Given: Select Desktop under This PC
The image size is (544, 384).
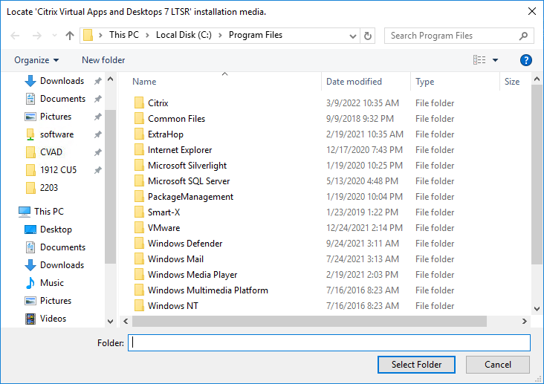Looking at the screenshot, I should [x=56, y=230].
